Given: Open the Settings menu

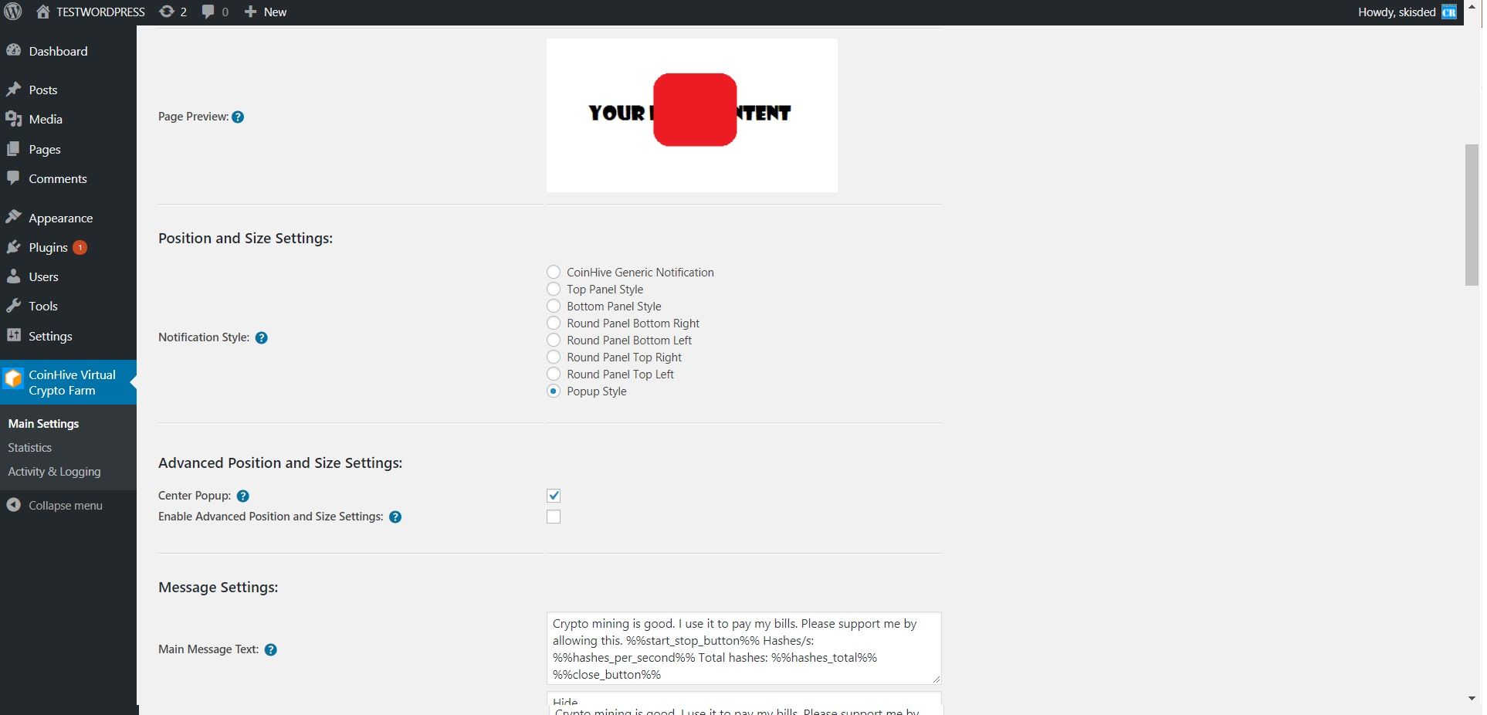Looking at the screenshot, I should tap(50, 336).
